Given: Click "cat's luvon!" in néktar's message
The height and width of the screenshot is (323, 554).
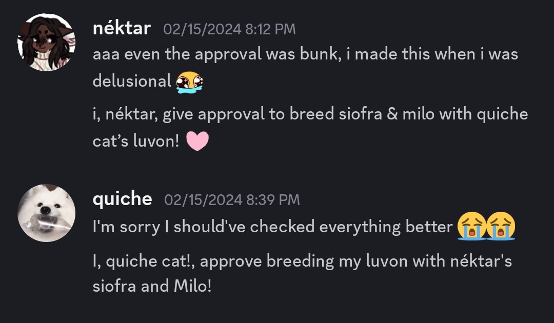Looking at the screenshot, I should [x=136, y=141].
